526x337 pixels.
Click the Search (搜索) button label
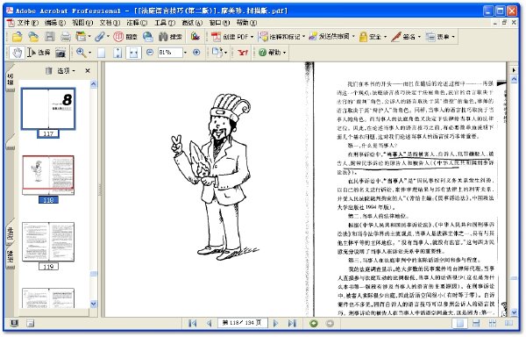point(176,37)
